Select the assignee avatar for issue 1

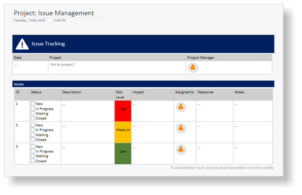(180, 107)
